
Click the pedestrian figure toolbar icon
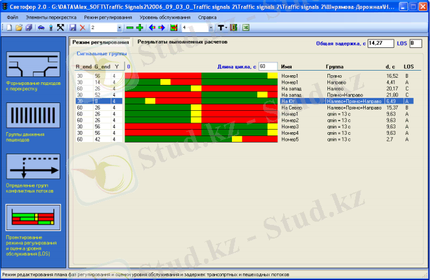(x=51, y=29)
